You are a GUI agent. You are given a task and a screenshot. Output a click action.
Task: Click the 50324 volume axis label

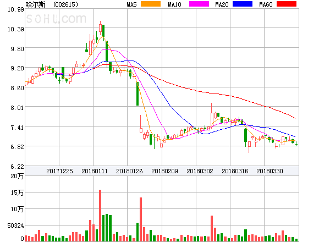[16, 226]
